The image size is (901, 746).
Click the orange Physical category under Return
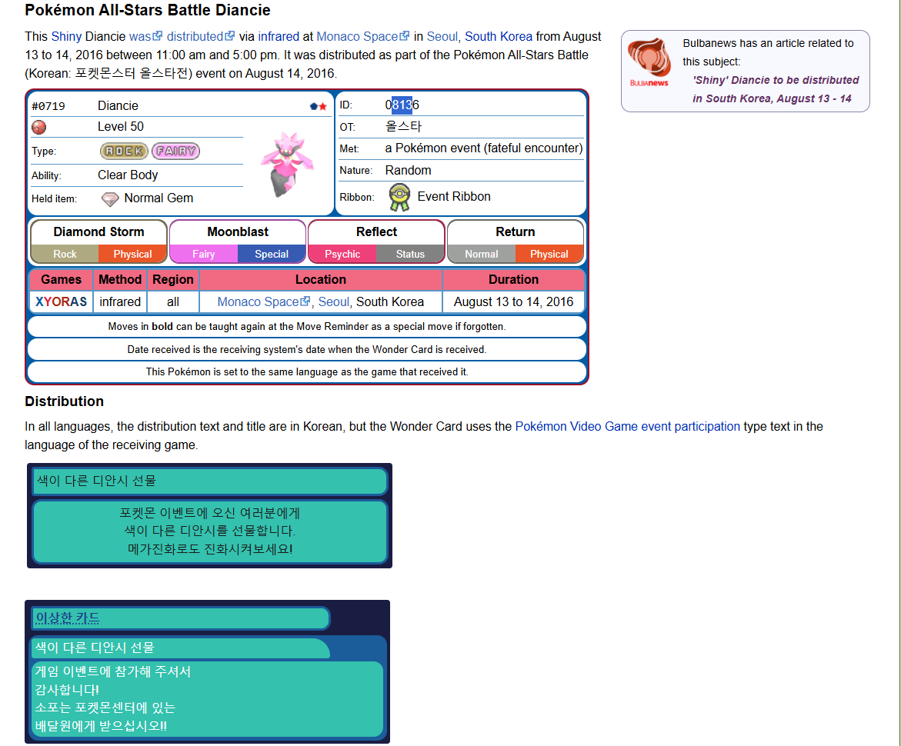tap(549, 254)
